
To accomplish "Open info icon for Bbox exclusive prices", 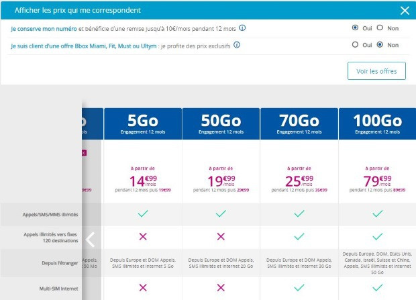I will pos(237,45).
